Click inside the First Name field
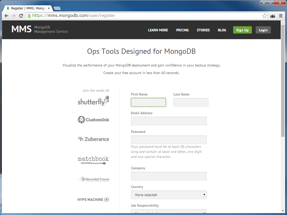 pos(148,102)
